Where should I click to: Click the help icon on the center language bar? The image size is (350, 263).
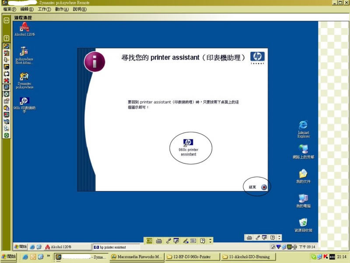[203, 241]
